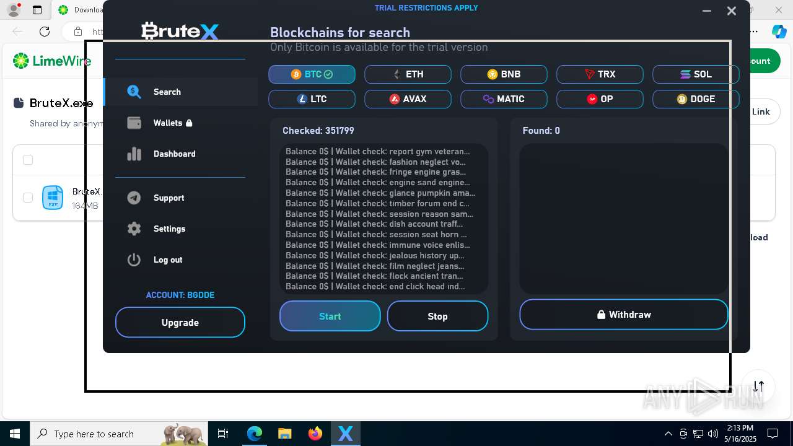This screenshot has width=793, height=446.
Task: Open Task View on taskbar
Action: (x=223, y=434)
